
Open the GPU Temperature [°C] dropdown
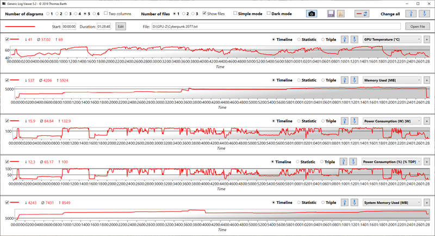point(392,39)
